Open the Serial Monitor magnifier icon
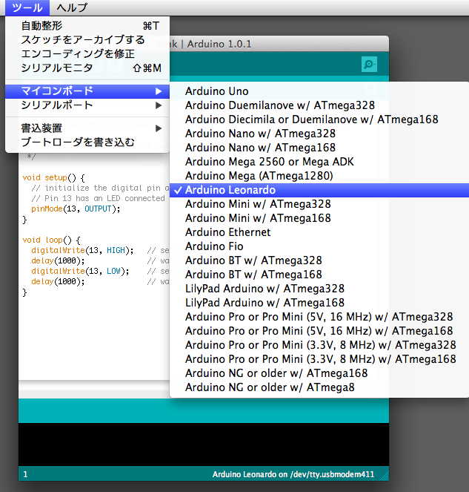Screen dimensions: 469x492 [369, 65]
